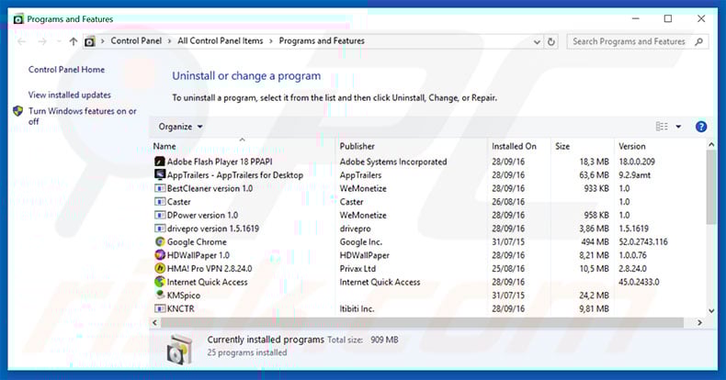Click the vertical scrollbar up arrow
Screen dimensions: 726x380
pyautogui.click(x=711, y=145)
